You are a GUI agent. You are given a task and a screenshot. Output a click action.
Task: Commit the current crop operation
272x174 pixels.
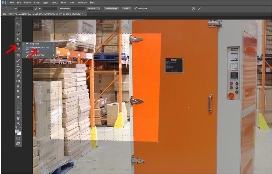(x=199, y=9)
